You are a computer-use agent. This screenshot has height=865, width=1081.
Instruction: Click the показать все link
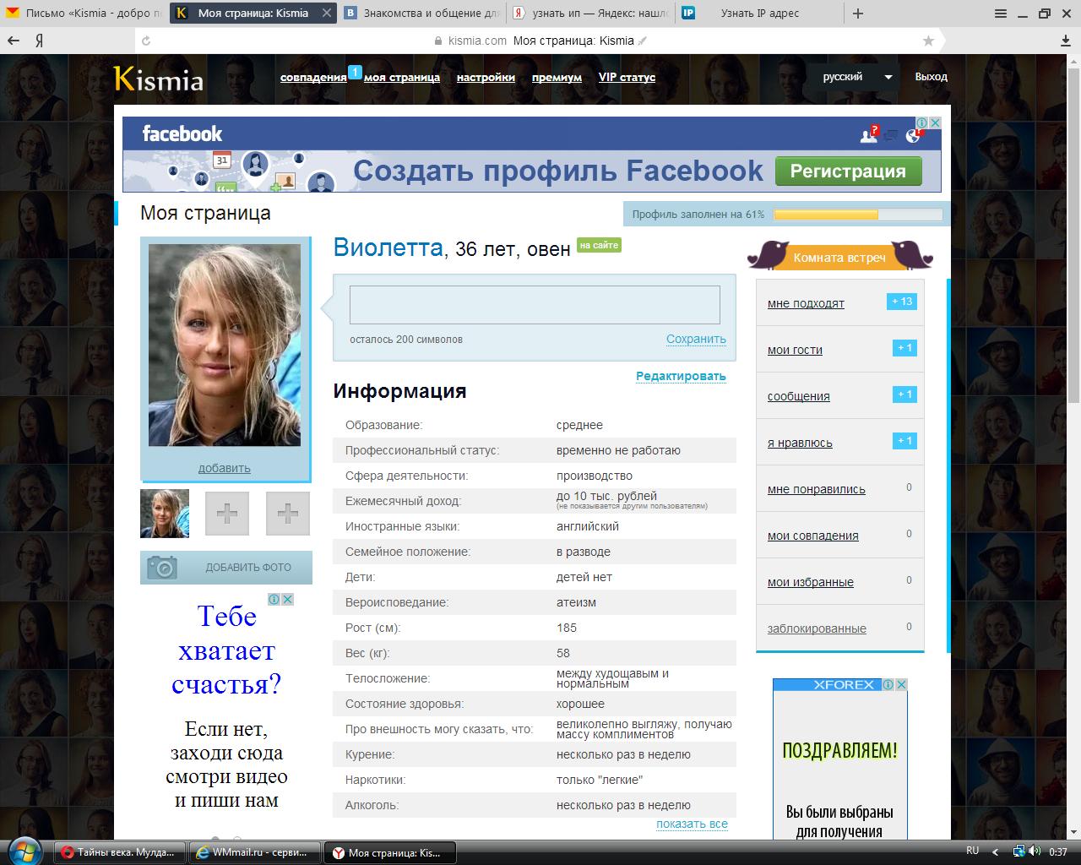coord(692,824)
